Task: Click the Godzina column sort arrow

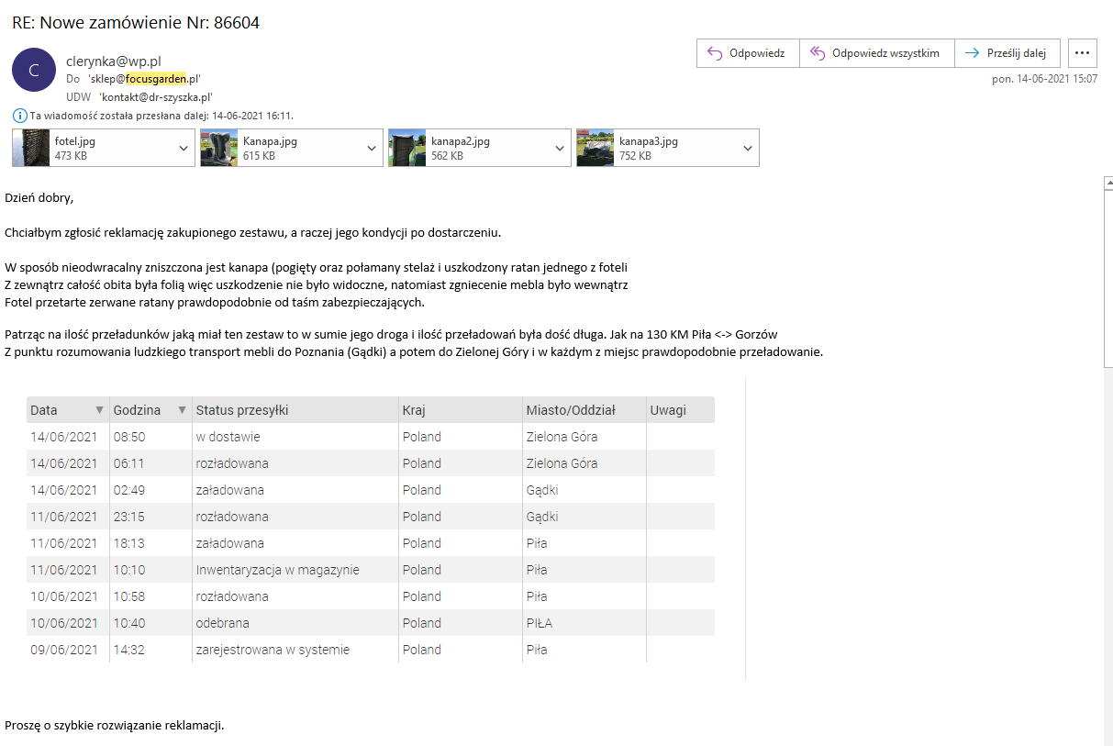Action: coord(182,410)
